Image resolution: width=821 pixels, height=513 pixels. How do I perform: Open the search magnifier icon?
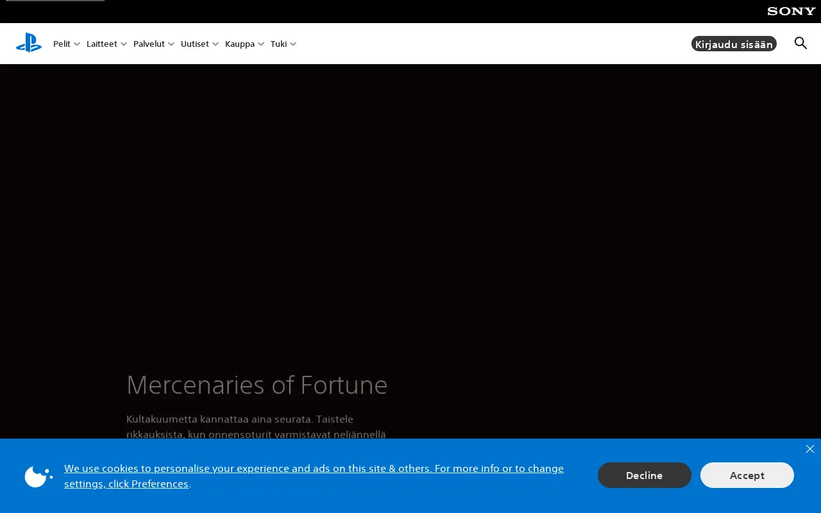coord(800,43)
